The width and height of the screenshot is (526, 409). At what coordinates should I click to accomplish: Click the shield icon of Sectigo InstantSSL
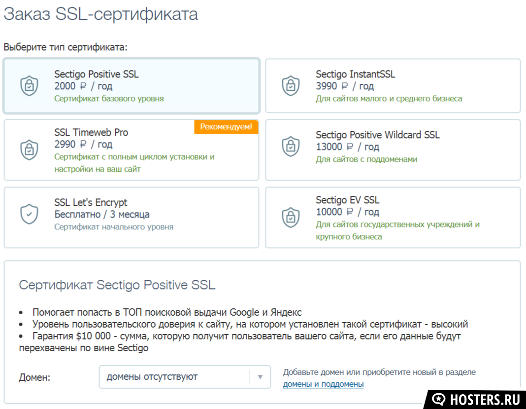click(x=291, y=86)
